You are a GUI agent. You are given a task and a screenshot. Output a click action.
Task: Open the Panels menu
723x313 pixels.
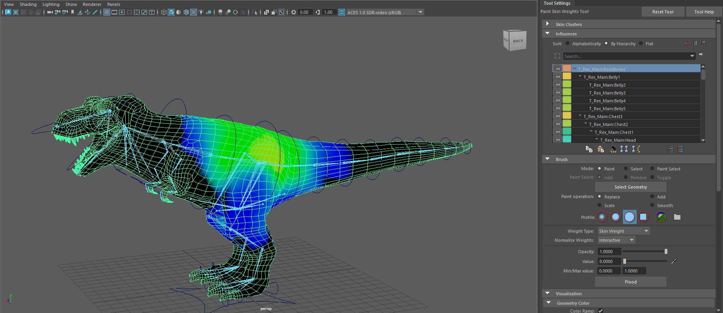[x=114, y=4]
